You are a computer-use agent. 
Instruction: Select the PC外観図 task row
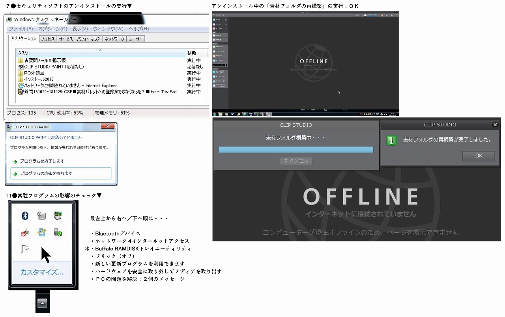tap(112, 73)
